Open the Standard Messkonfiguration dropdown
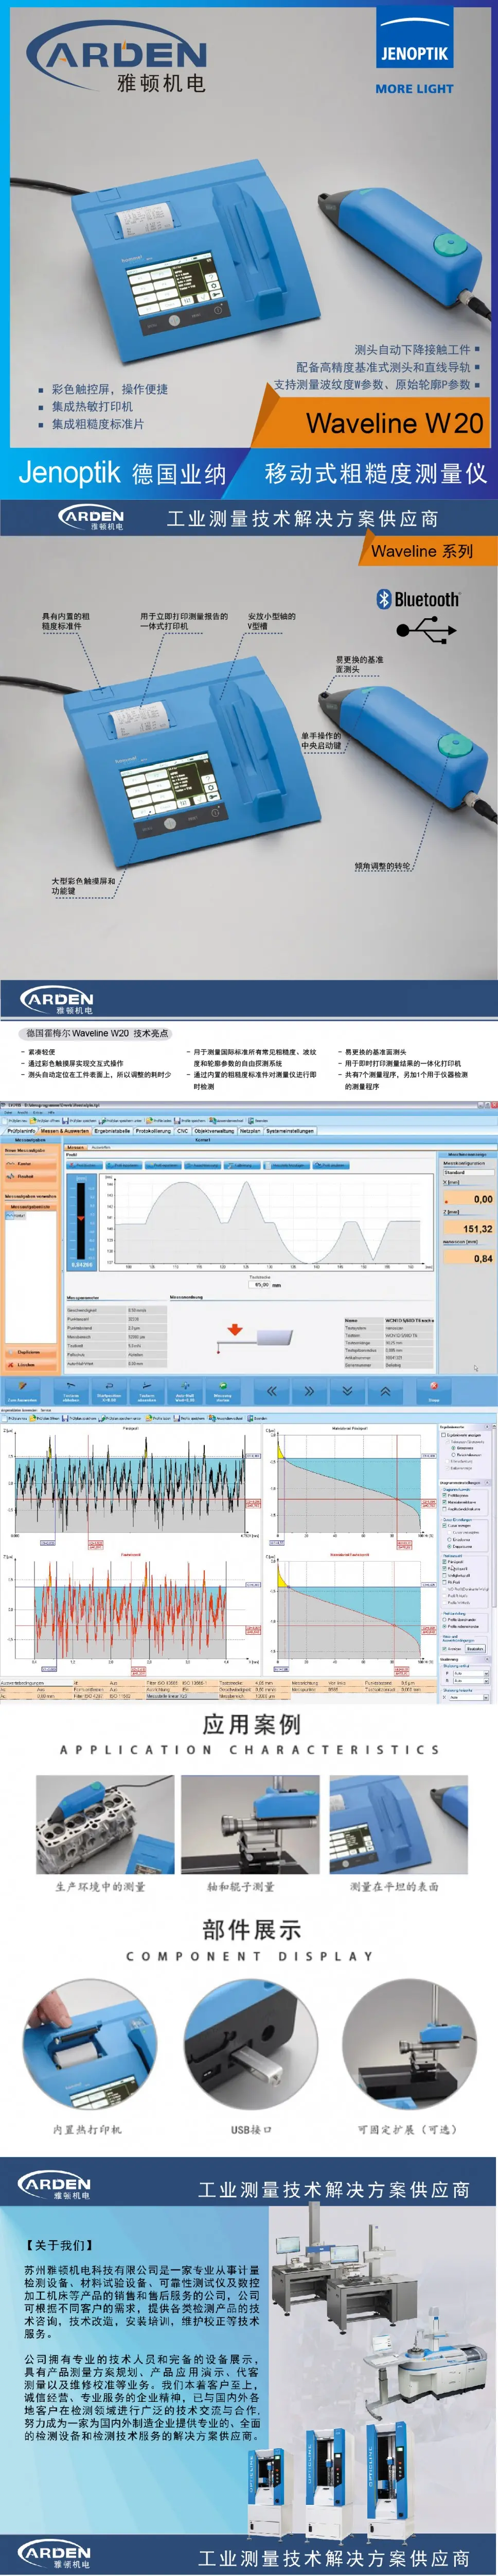The image size is (498, 2576). [x=468, y=1172]
